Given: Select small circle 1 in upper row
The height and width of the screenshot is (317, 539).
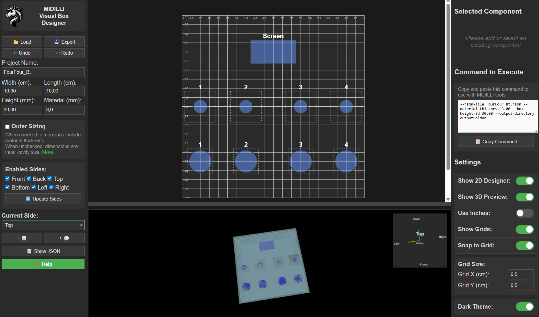Looking at the screenshot, I should (x=200, y=107).
